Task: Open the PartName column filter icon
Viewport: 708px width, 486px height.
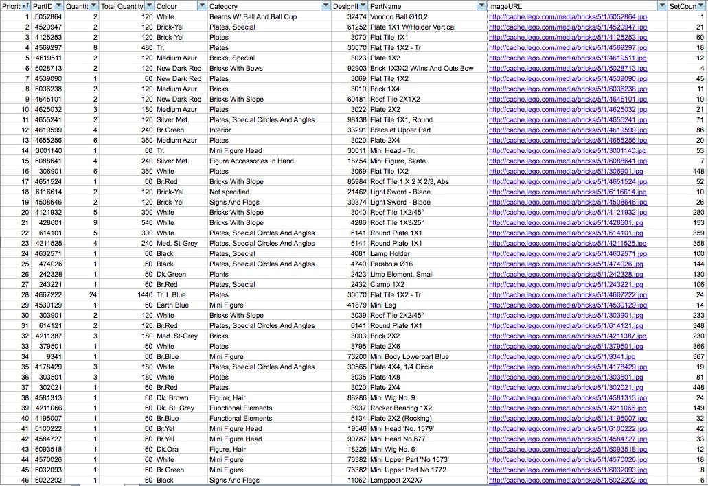Action: tap(481, 5)
